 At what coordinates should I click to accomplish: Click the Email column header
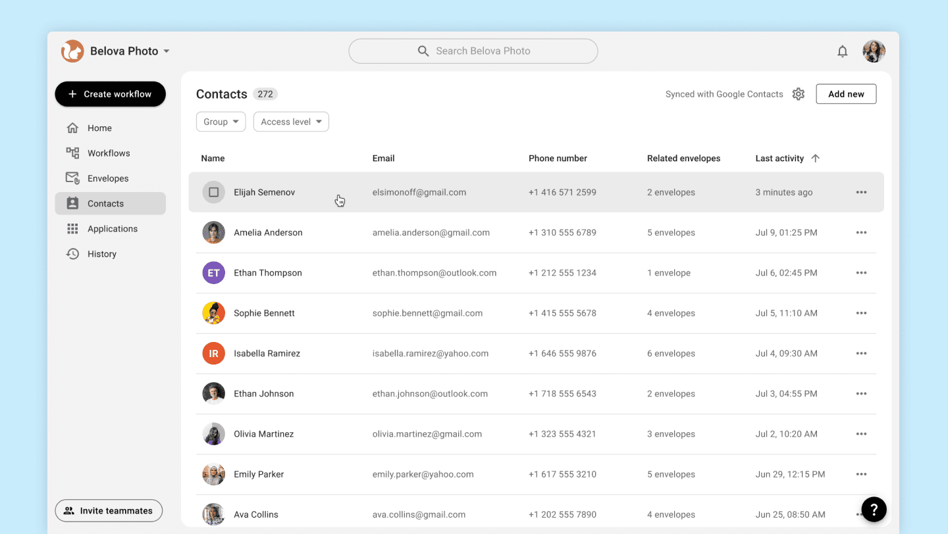click(383, 158)
